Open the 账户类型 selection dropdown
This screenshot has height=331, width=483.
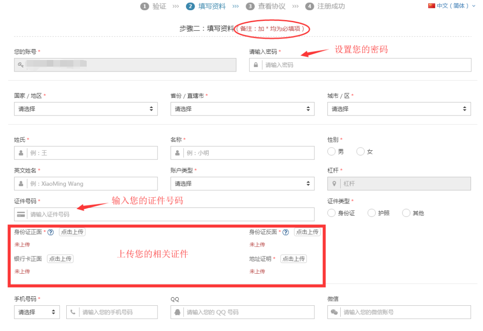[242, 183]
